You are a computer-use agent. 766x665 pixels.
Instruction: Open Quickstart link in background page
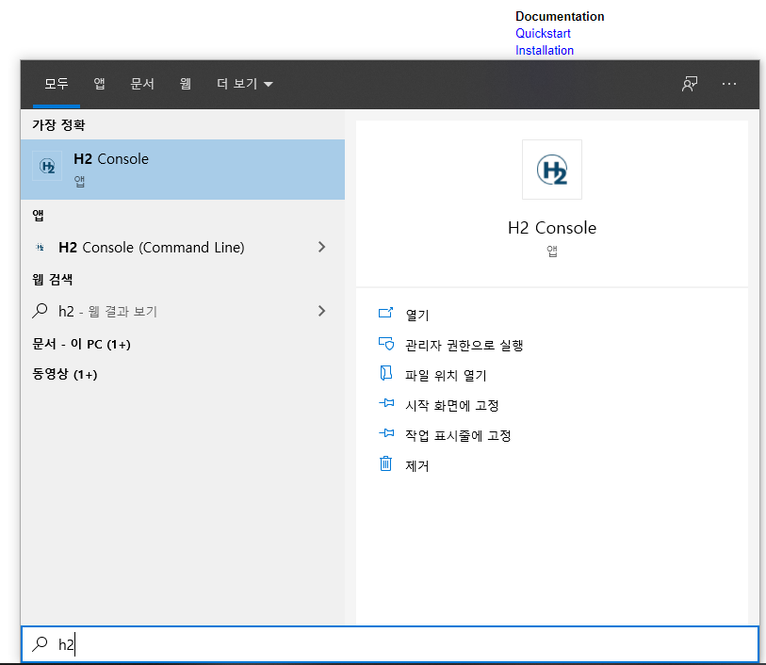[x=543, y=33]
